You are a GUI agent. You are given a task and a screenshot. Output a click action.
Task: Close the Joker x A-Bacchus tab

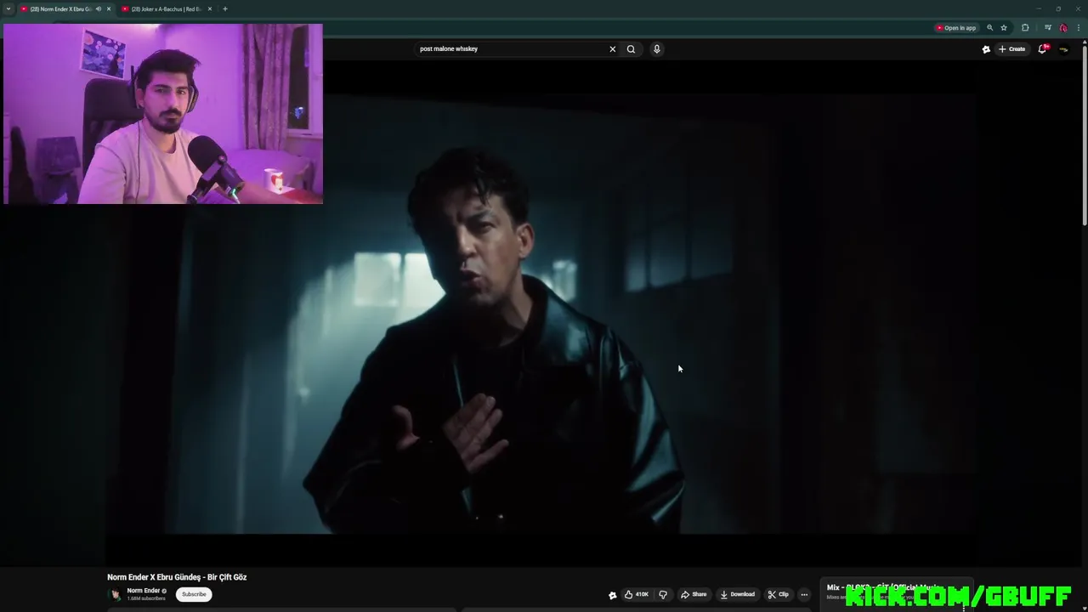click(x=210, y=8)
